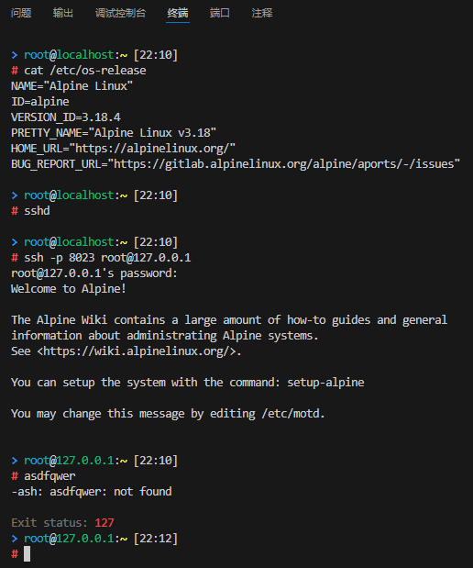Click the VERSION_ID=3.18.4 output line

click(66, 117)
